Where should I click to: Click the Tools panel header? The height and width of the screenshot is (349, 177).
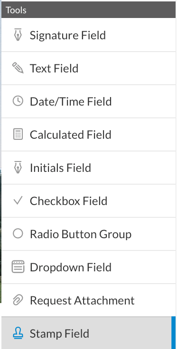click(x=88, y=10)
